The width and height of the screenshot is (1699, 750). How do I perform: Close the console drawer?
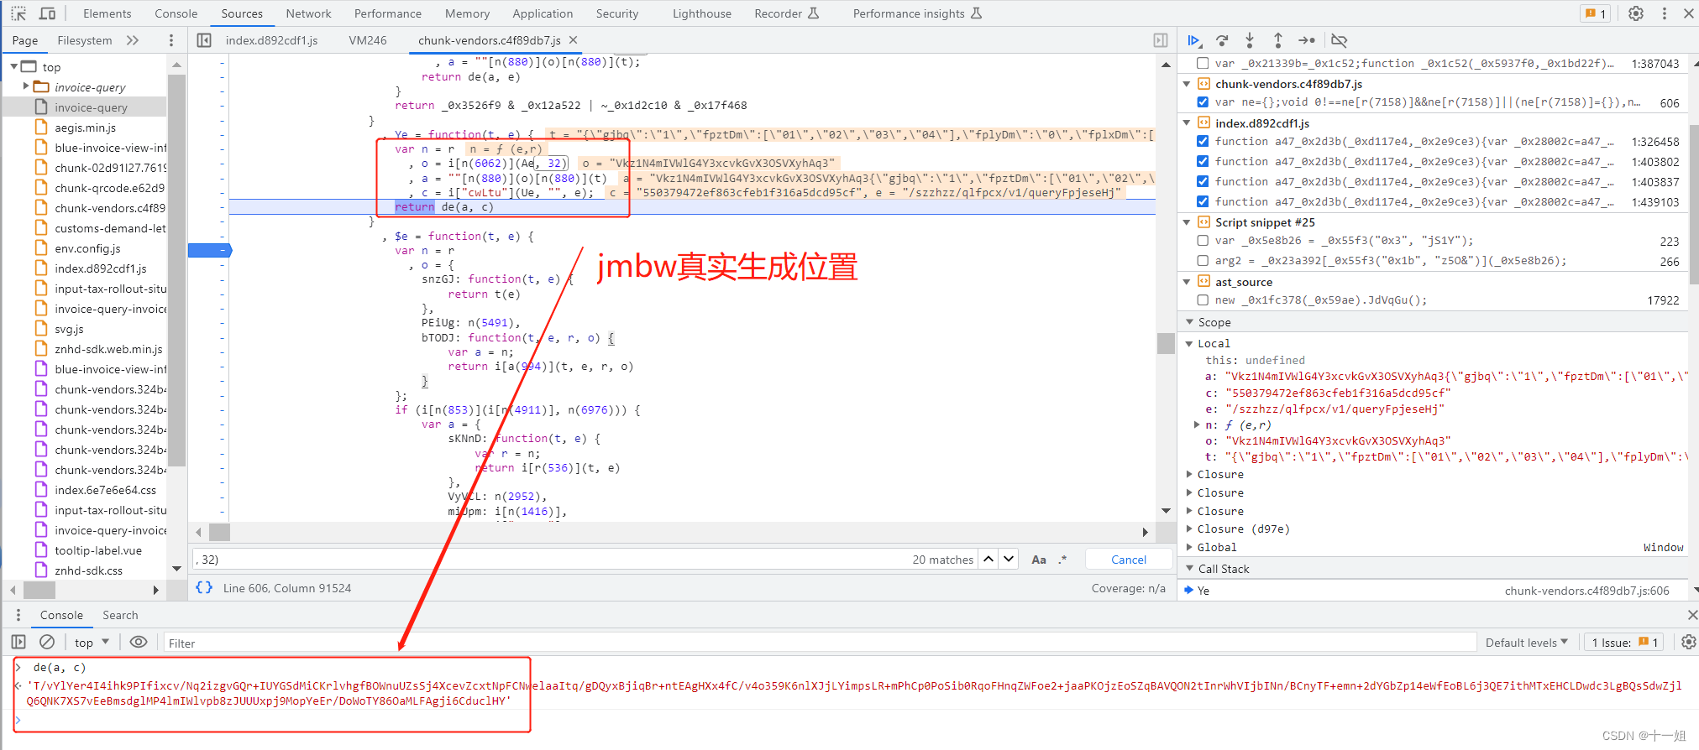coord(1691,615)
